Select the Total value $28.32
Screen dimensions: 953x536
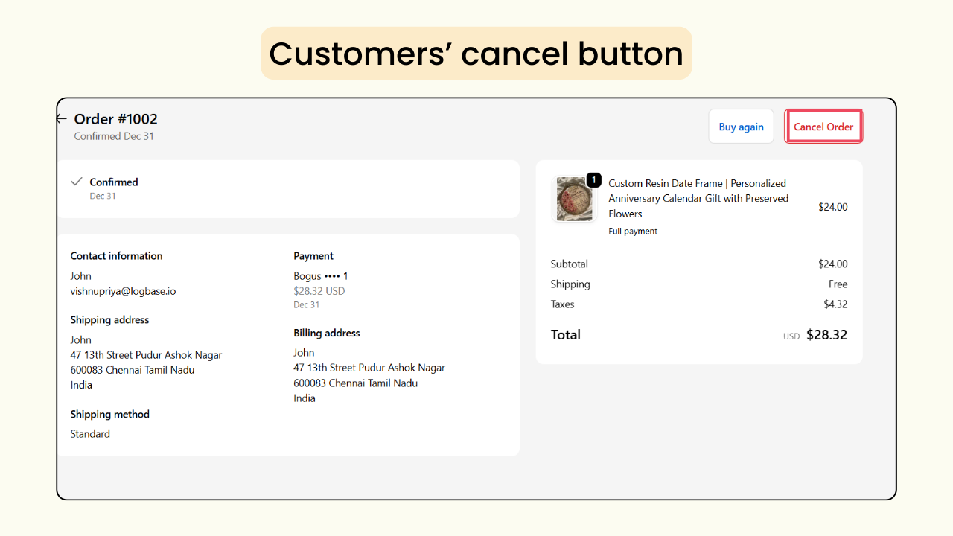826,335
